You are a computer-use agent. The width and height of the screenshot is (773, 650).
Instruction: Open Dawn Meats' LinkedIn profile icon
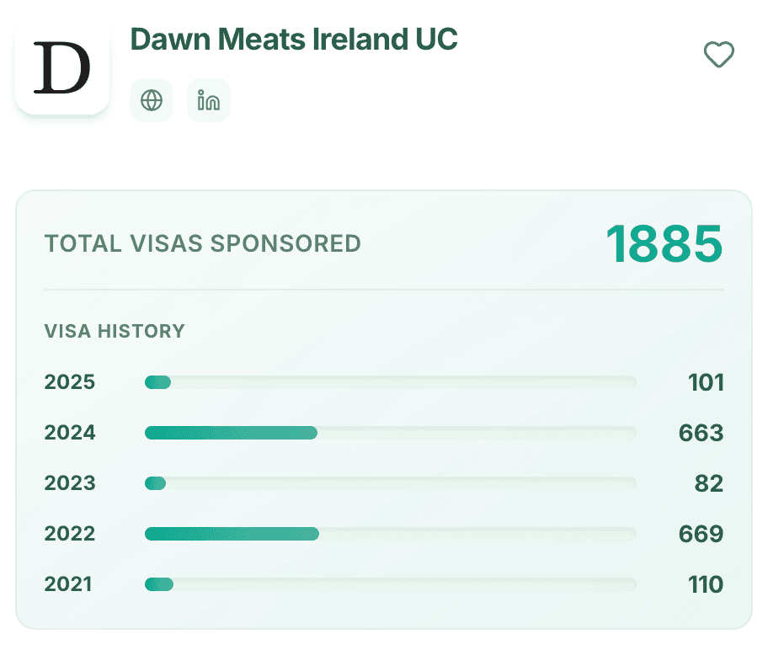[x=208, y=100]
